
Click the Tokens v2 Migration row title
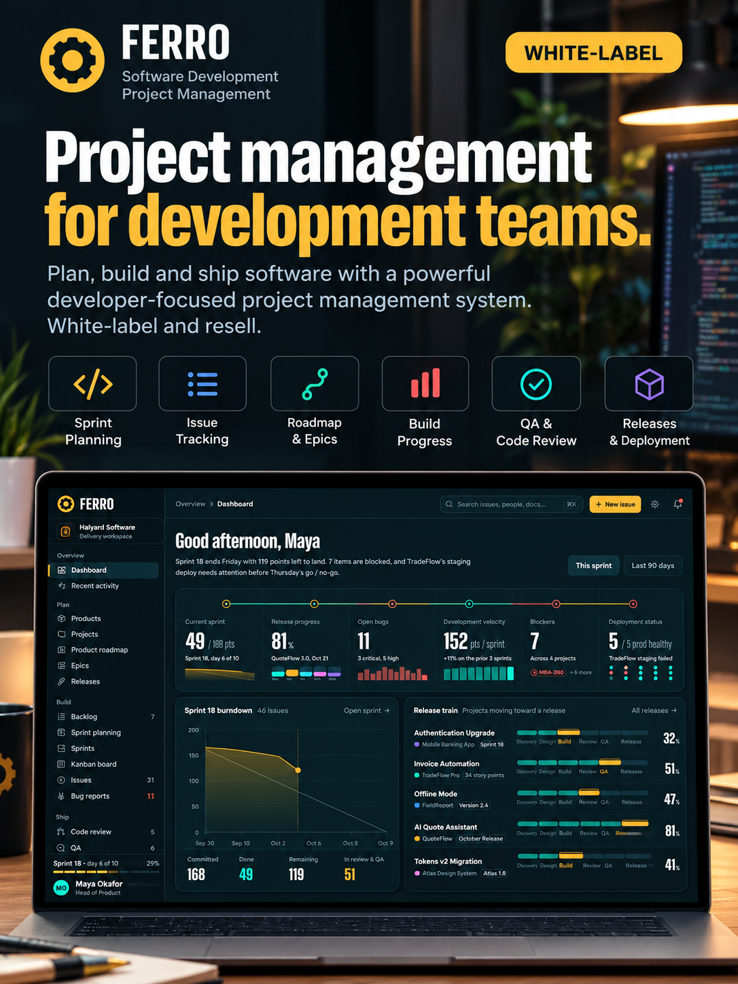(448, 862)
